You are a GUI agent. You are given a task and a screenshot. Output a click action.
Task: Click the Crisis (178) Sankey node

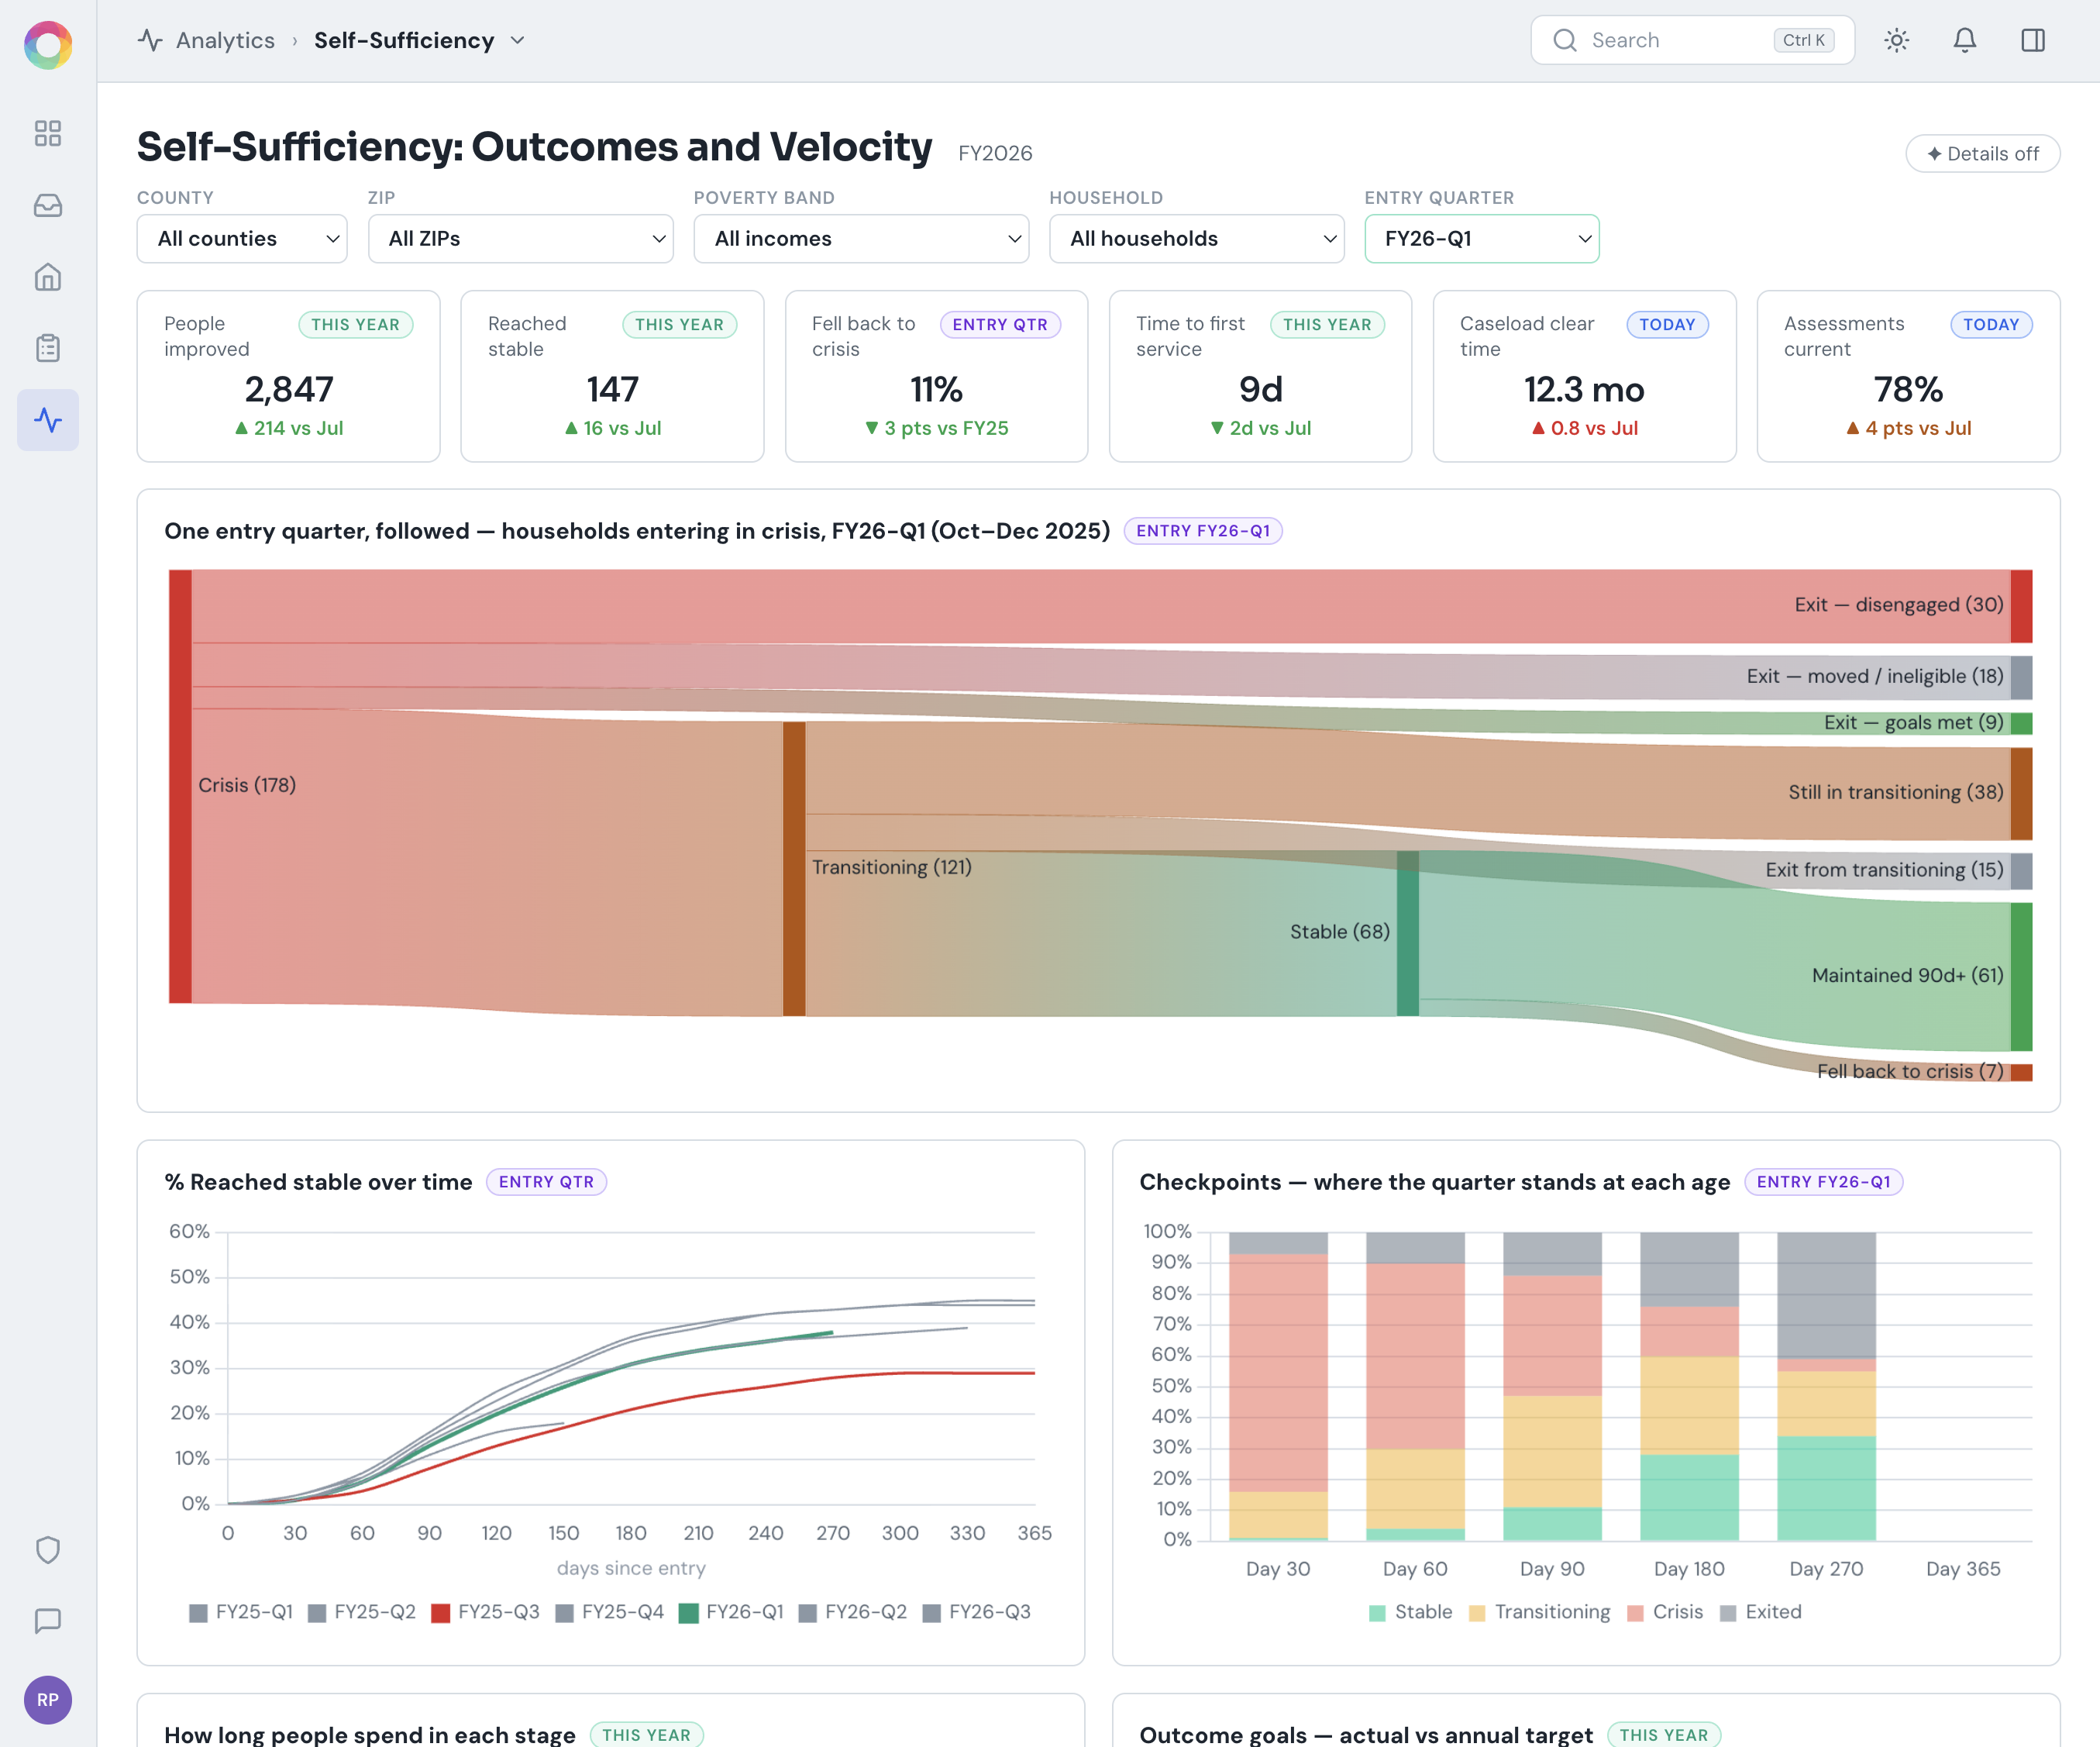180,786
